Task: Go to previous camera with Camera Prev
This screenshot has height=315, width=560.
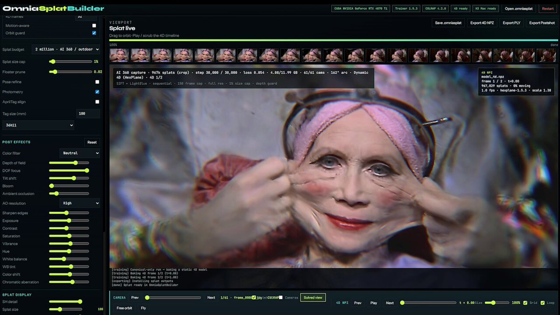Action: pos(135,297)
